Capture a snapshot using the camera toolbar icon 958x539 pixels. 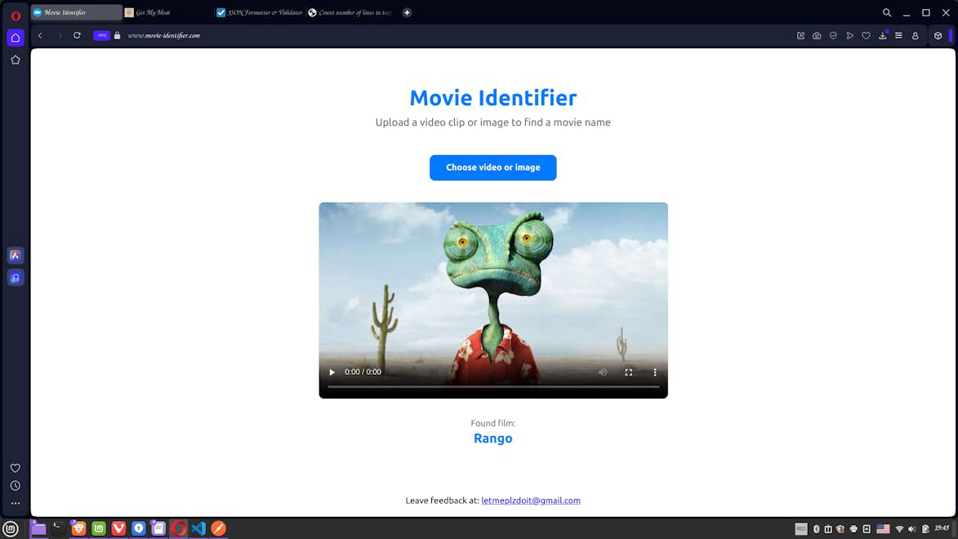tap(817, 35)
